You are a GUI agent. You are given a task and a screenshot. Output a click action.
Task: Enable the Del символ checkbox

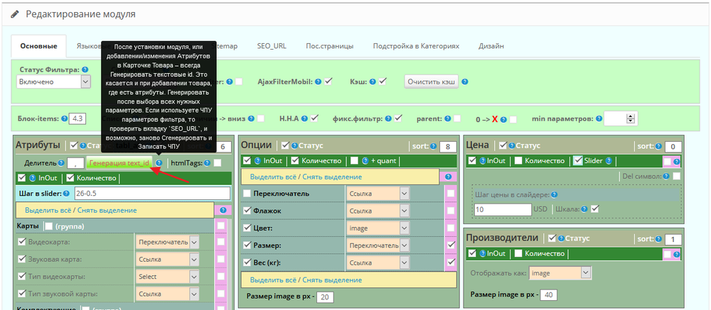point(676,176)
